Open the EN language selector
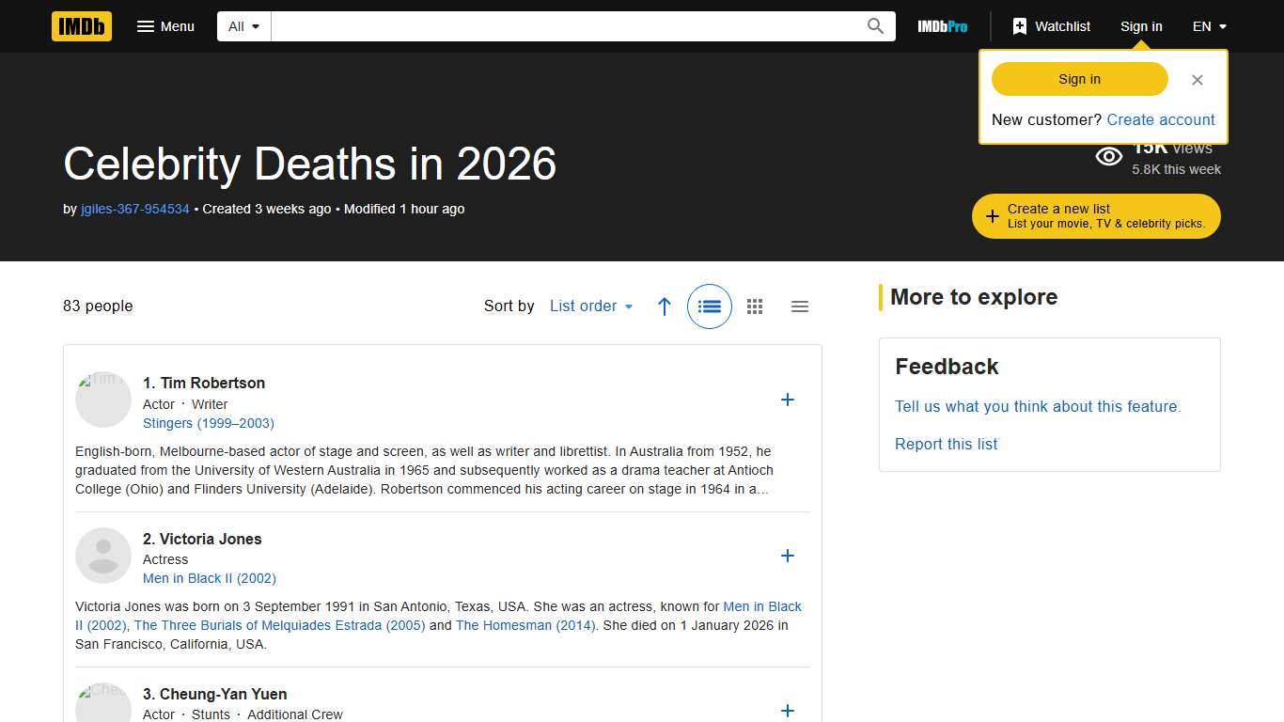 click(x=1209, y=26)
